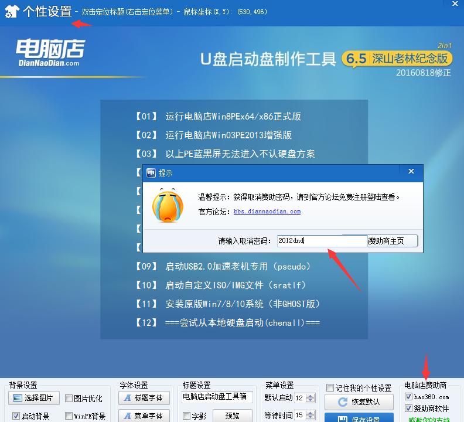Close the 个性设置 main window
Screen dimensions: 464x422
(455, 4)
